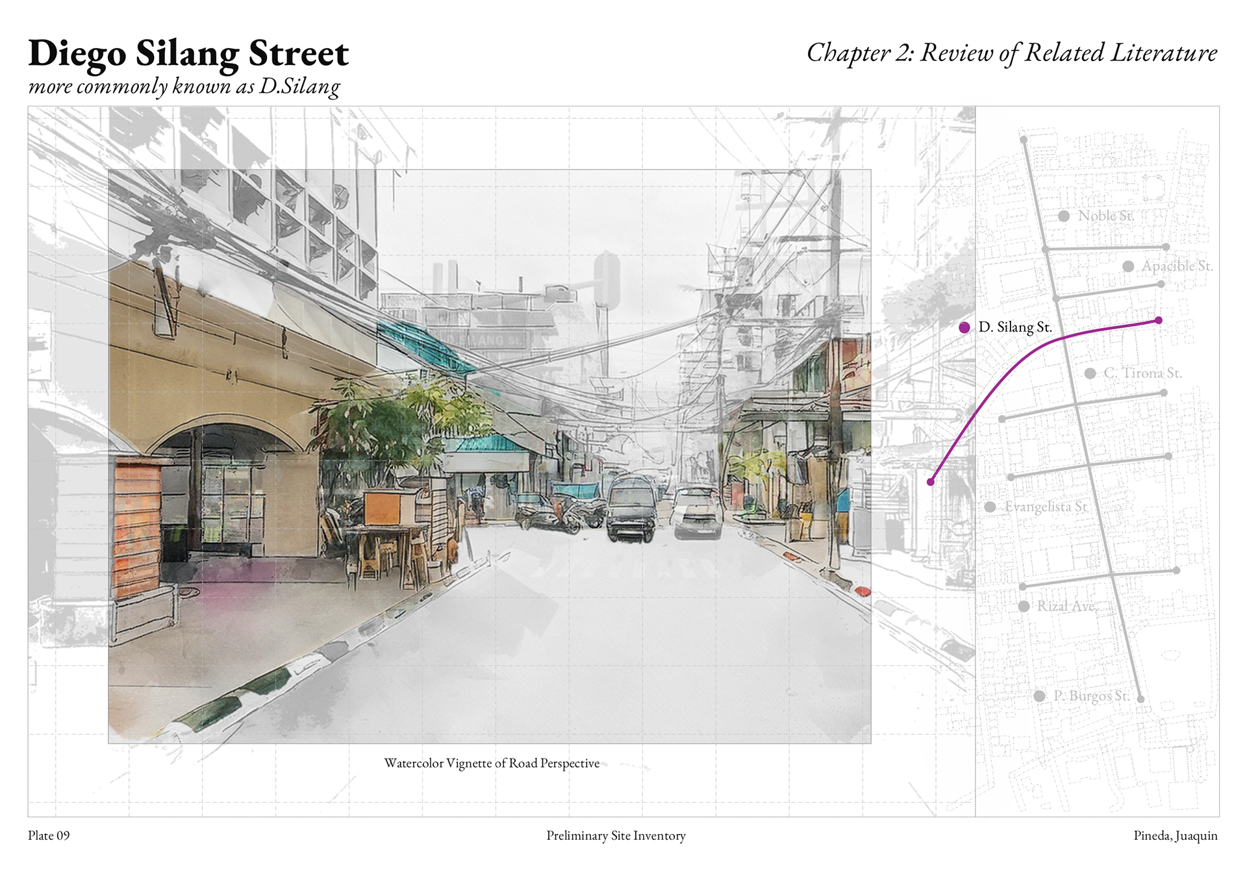Click the Preliminary Site Inventory footer text

point(616,836)
